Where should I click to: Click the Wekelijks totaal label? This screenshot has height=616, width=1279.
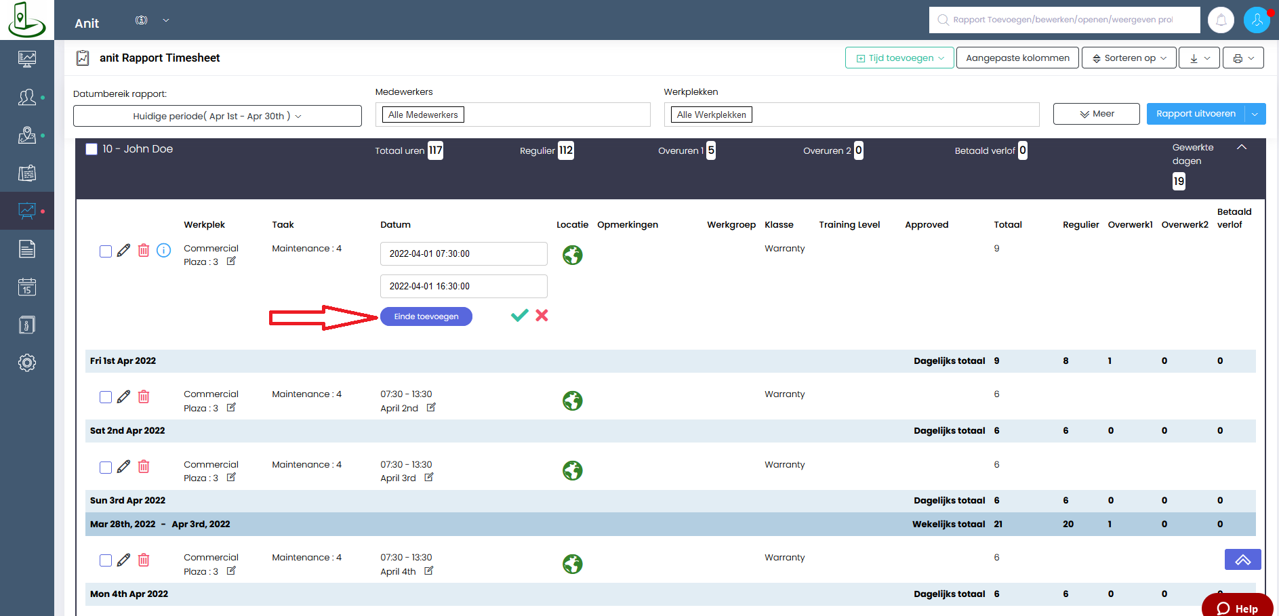pyautogui.click(x=948, y=524)
